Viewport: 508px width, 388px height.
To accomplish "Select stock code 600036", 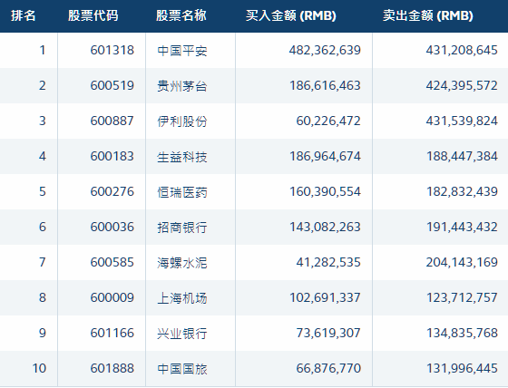I will point(112,227).
